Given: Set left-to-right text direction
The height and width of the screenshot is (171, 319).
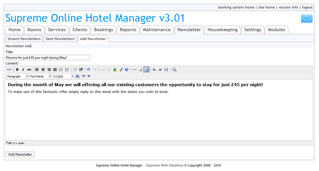Looking at the screenshot, I should pos(83,76).
